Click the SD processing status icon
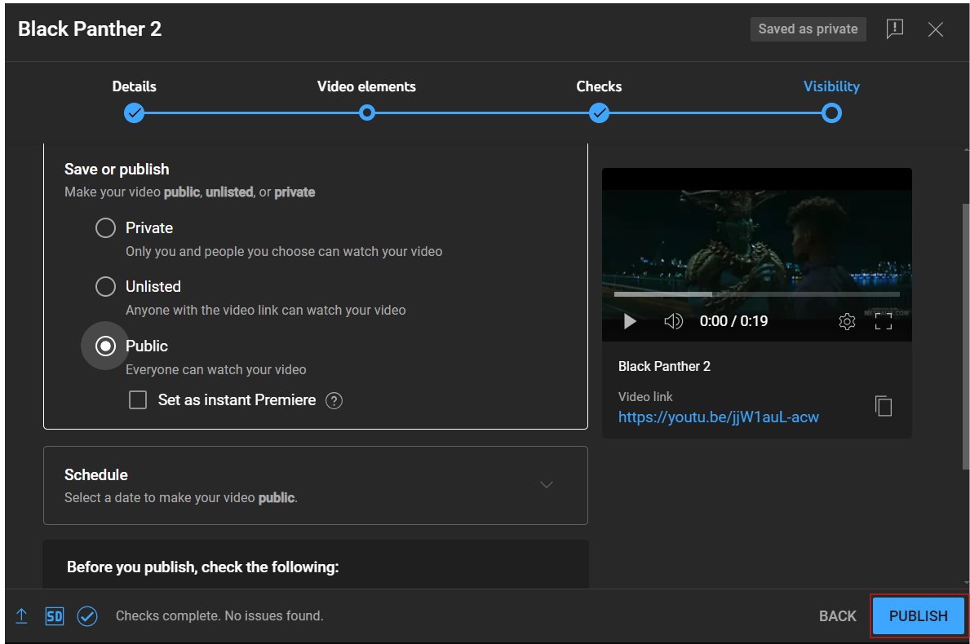Viewport: 970px width, 644px height. click(54, 616)
